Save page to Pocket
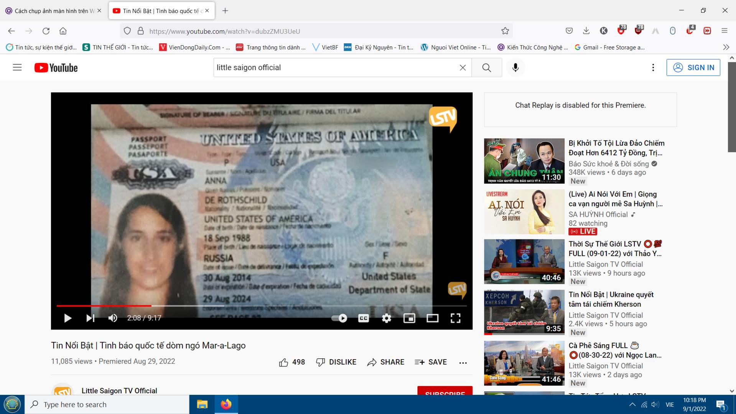 [x=569, y=31]
